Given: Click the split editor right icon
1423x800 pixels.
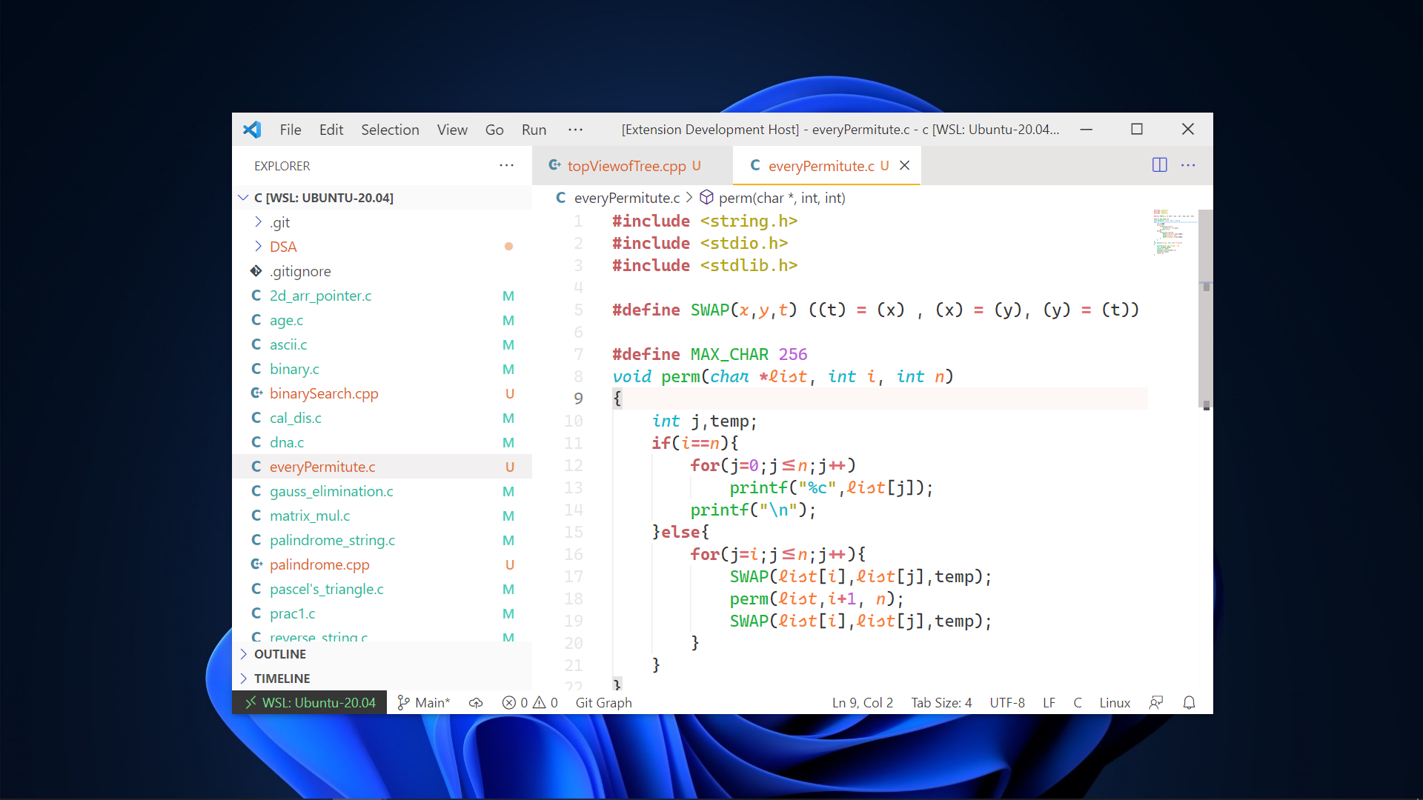Looking at the screenshot, I should pyautogui.click(x=1160, y=165).
